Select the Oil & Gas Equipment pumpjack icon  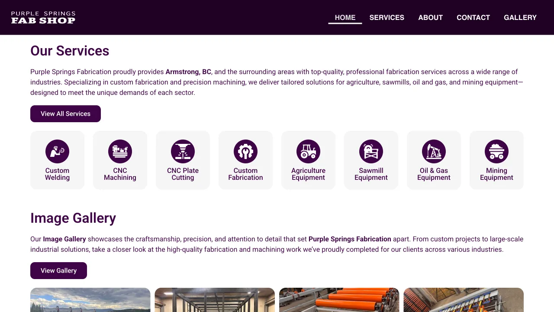coord(434,152)
